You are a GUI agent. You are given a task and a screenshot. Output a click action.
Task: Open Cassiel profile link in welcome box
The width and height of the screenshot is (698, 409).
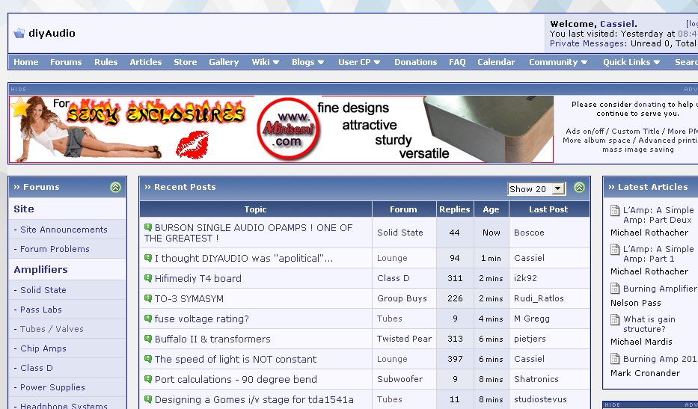coord(617,24)
